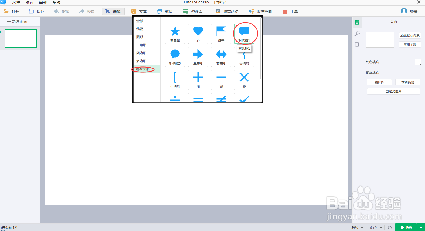The image size is (425, 231).
Task: Open Classroom activities (课堂活动)
Action: point(227,12)
